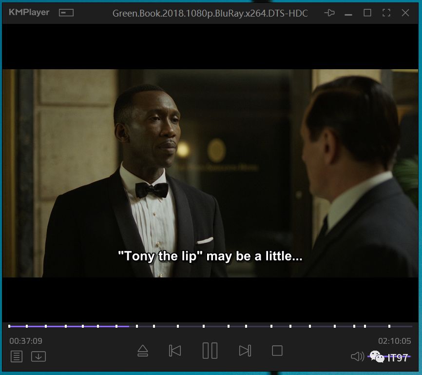Toggle the pin always-on-top icon

pyautogui.click(x=330, y=13)
